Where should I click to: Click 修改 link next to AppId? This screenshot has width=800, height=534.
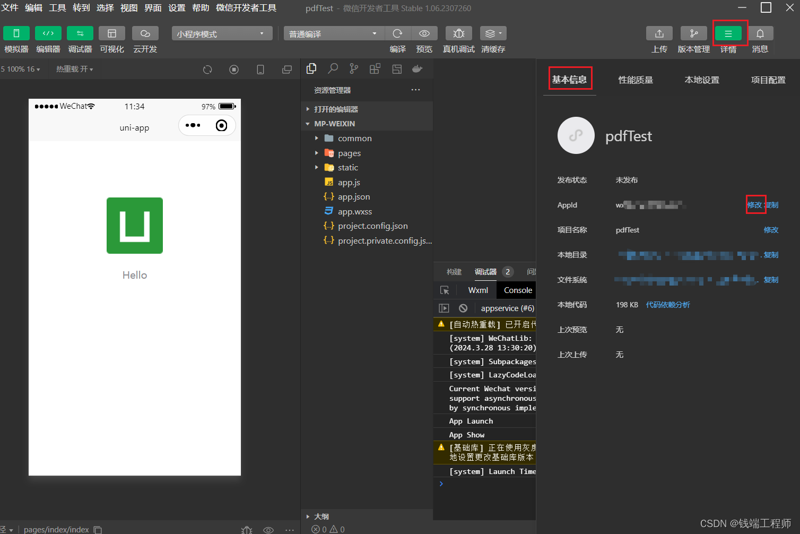[754, 205]
